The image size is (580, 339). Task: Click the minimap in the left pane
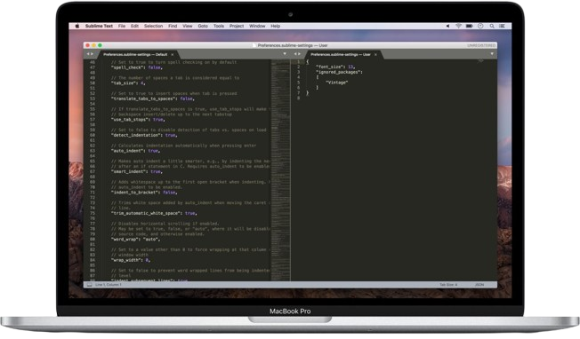coord(280,170)
